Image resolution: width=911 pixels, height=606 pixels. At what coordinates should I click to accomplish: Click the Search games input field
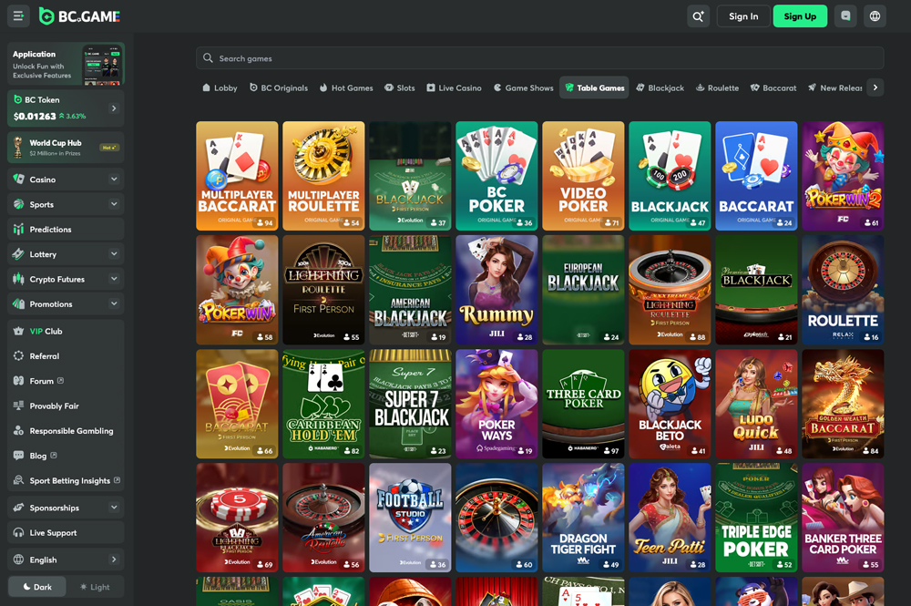click(x=539, y=58)
